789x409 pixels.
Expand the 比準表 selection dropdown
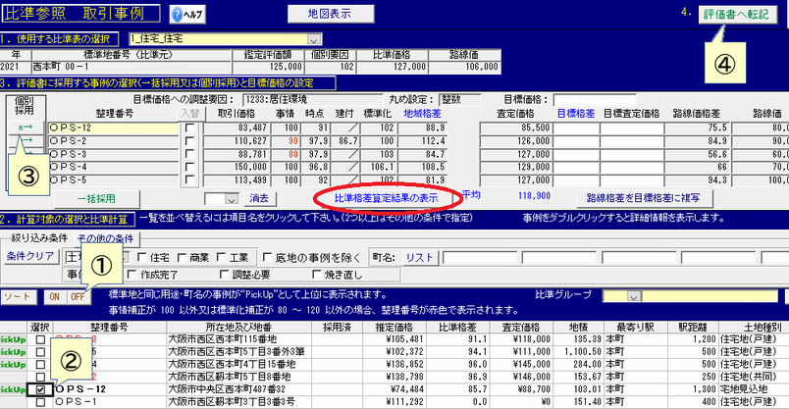pyautogui.click(x=314, y=39)
